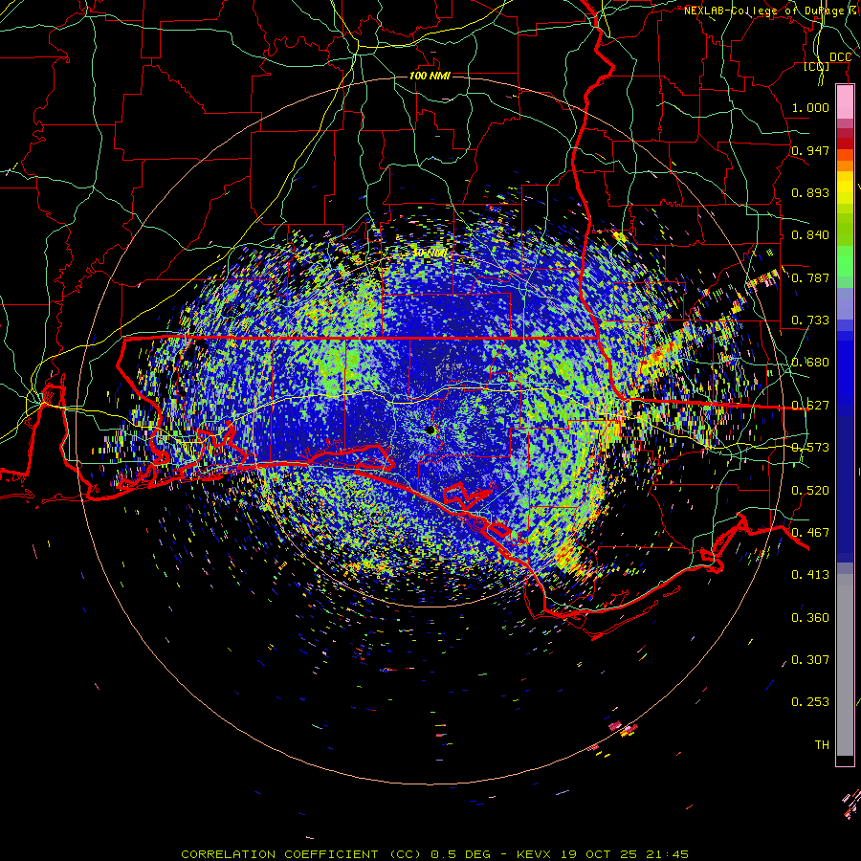Image resolution: width=861 pixels, height=861 pixels.
Task: Select the 1.000 scale value
Action: point(810,107)
